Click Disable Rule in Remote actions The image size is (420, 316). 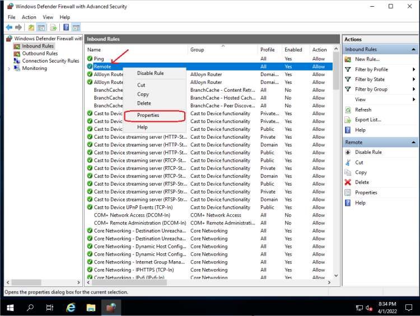point(368,152)
